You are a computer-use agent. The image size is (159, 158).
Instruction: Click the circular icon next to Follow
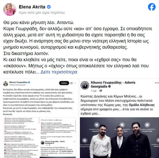click(x=71, y=83)
